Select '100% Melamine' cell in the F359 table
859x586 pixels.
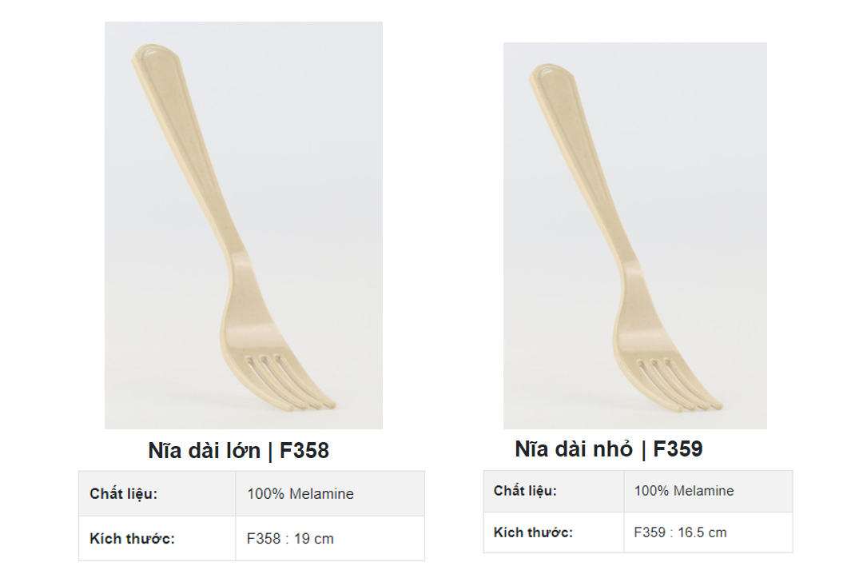point(684,491)
